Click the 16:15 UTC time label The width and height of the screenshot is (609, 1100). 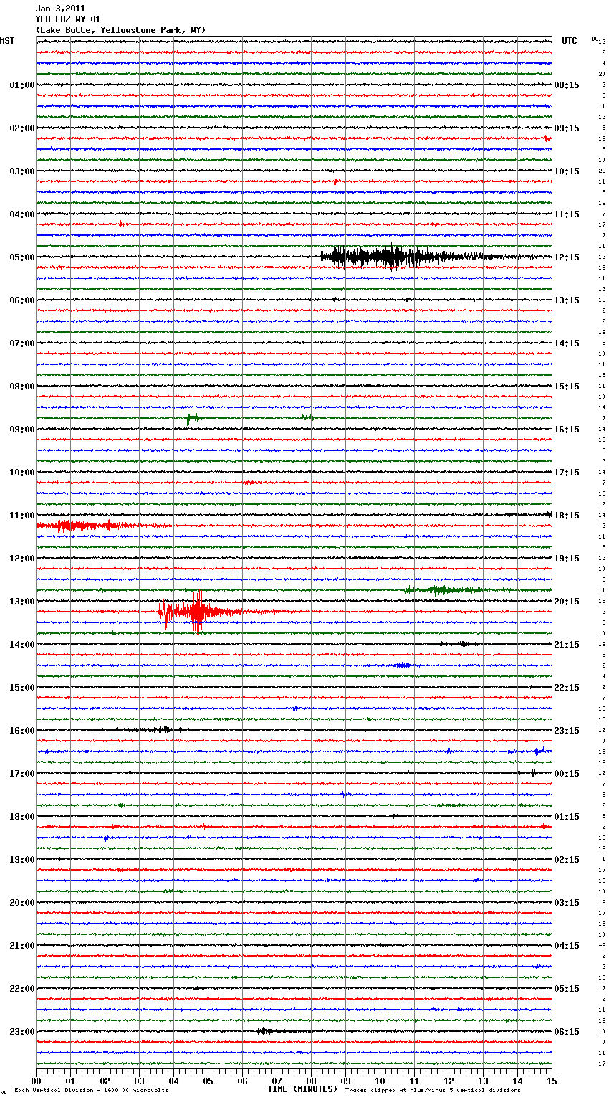[567, 430]
